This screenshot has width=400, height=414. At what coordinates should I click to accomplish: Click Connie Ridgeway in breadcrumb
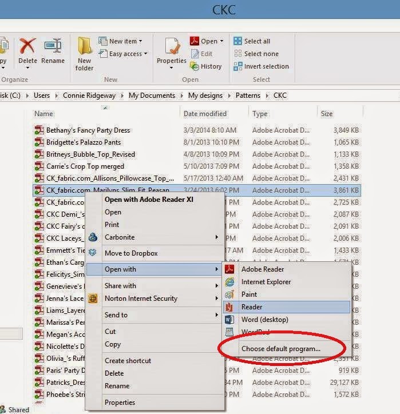pyautogui.click(x=89, y=95)
